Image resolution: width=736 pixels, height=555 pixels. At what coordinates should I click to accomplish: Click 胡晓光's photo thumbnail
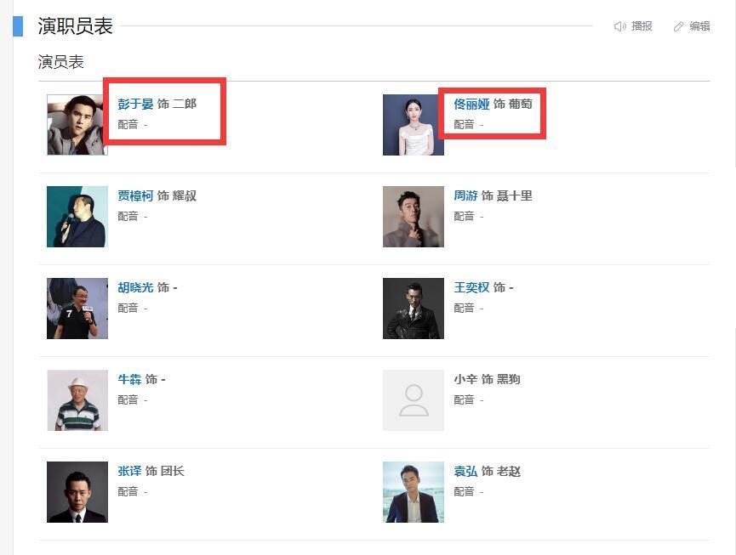(77, 309)
